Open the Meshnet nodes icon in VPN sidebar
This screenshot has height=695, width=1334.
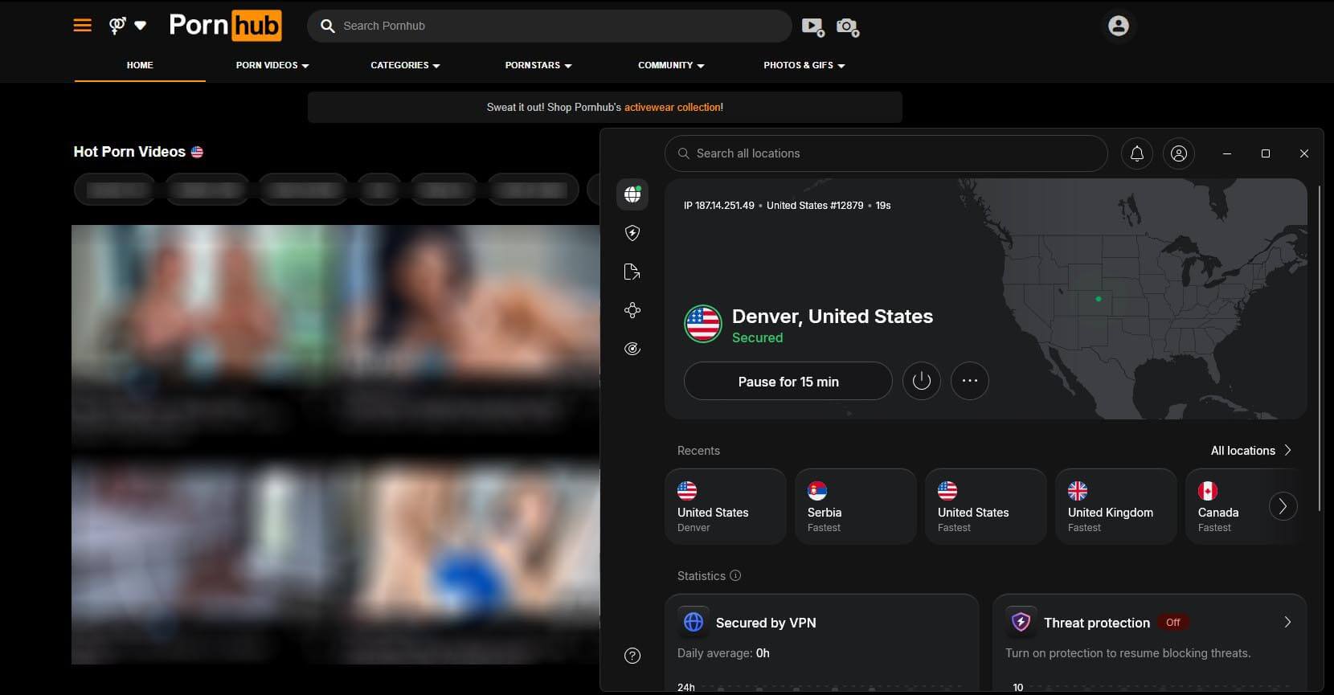tap(632, 310)
